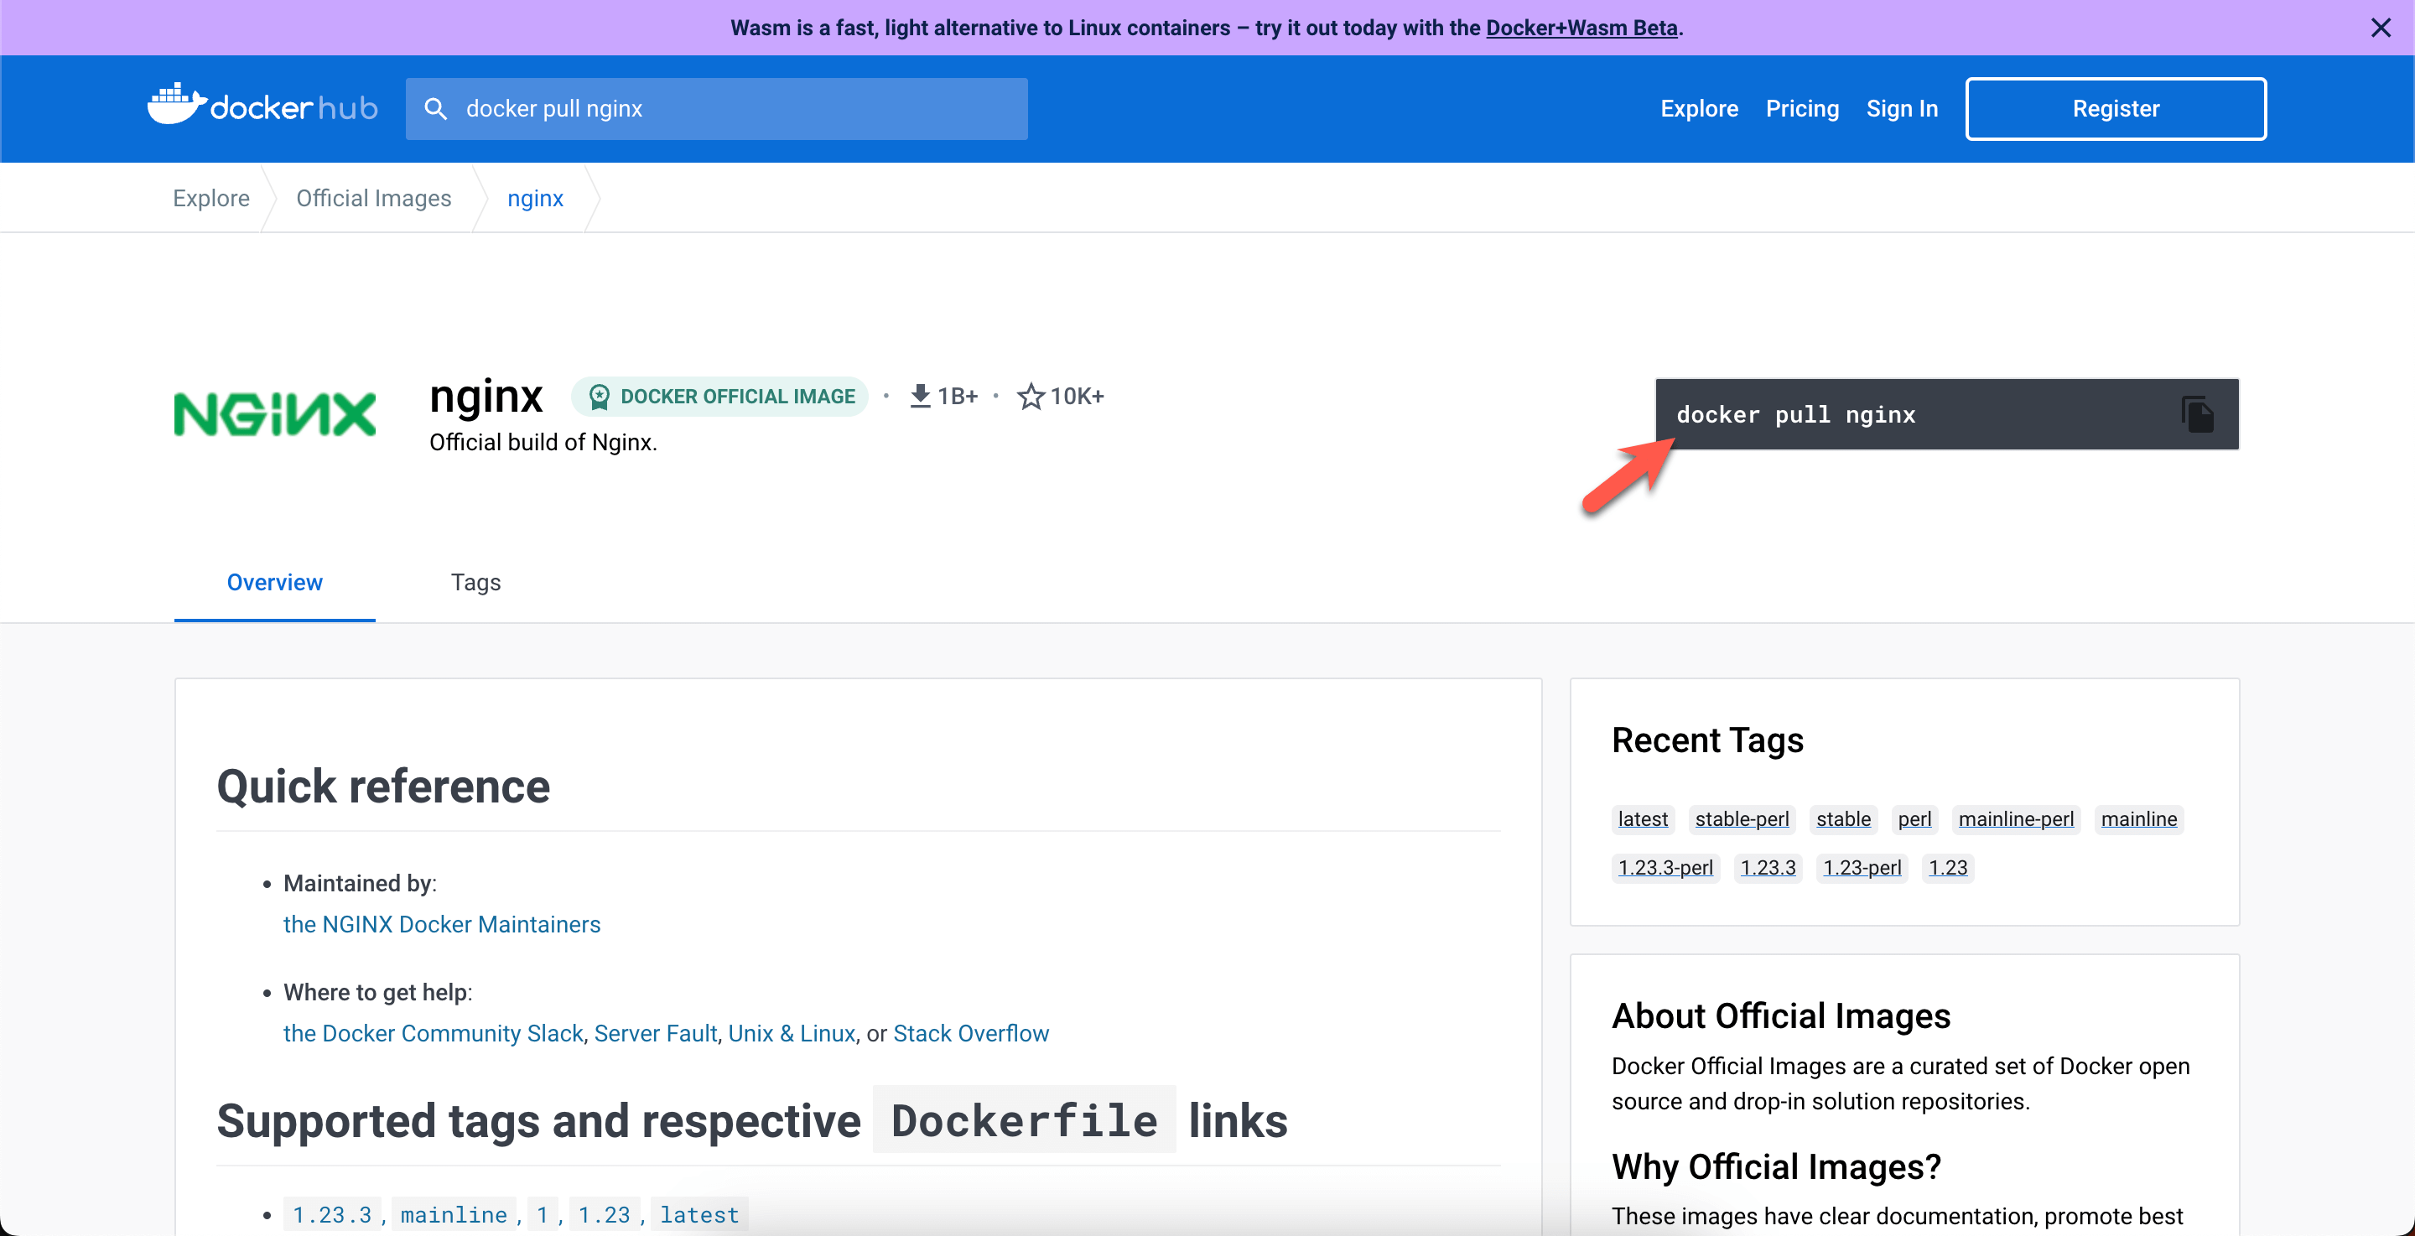Open the Explore navigation menu

1699,108
